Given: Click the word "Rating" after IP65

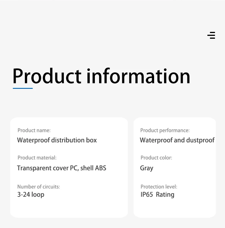Looking at the screenshot, I should [x=165, y=195].
